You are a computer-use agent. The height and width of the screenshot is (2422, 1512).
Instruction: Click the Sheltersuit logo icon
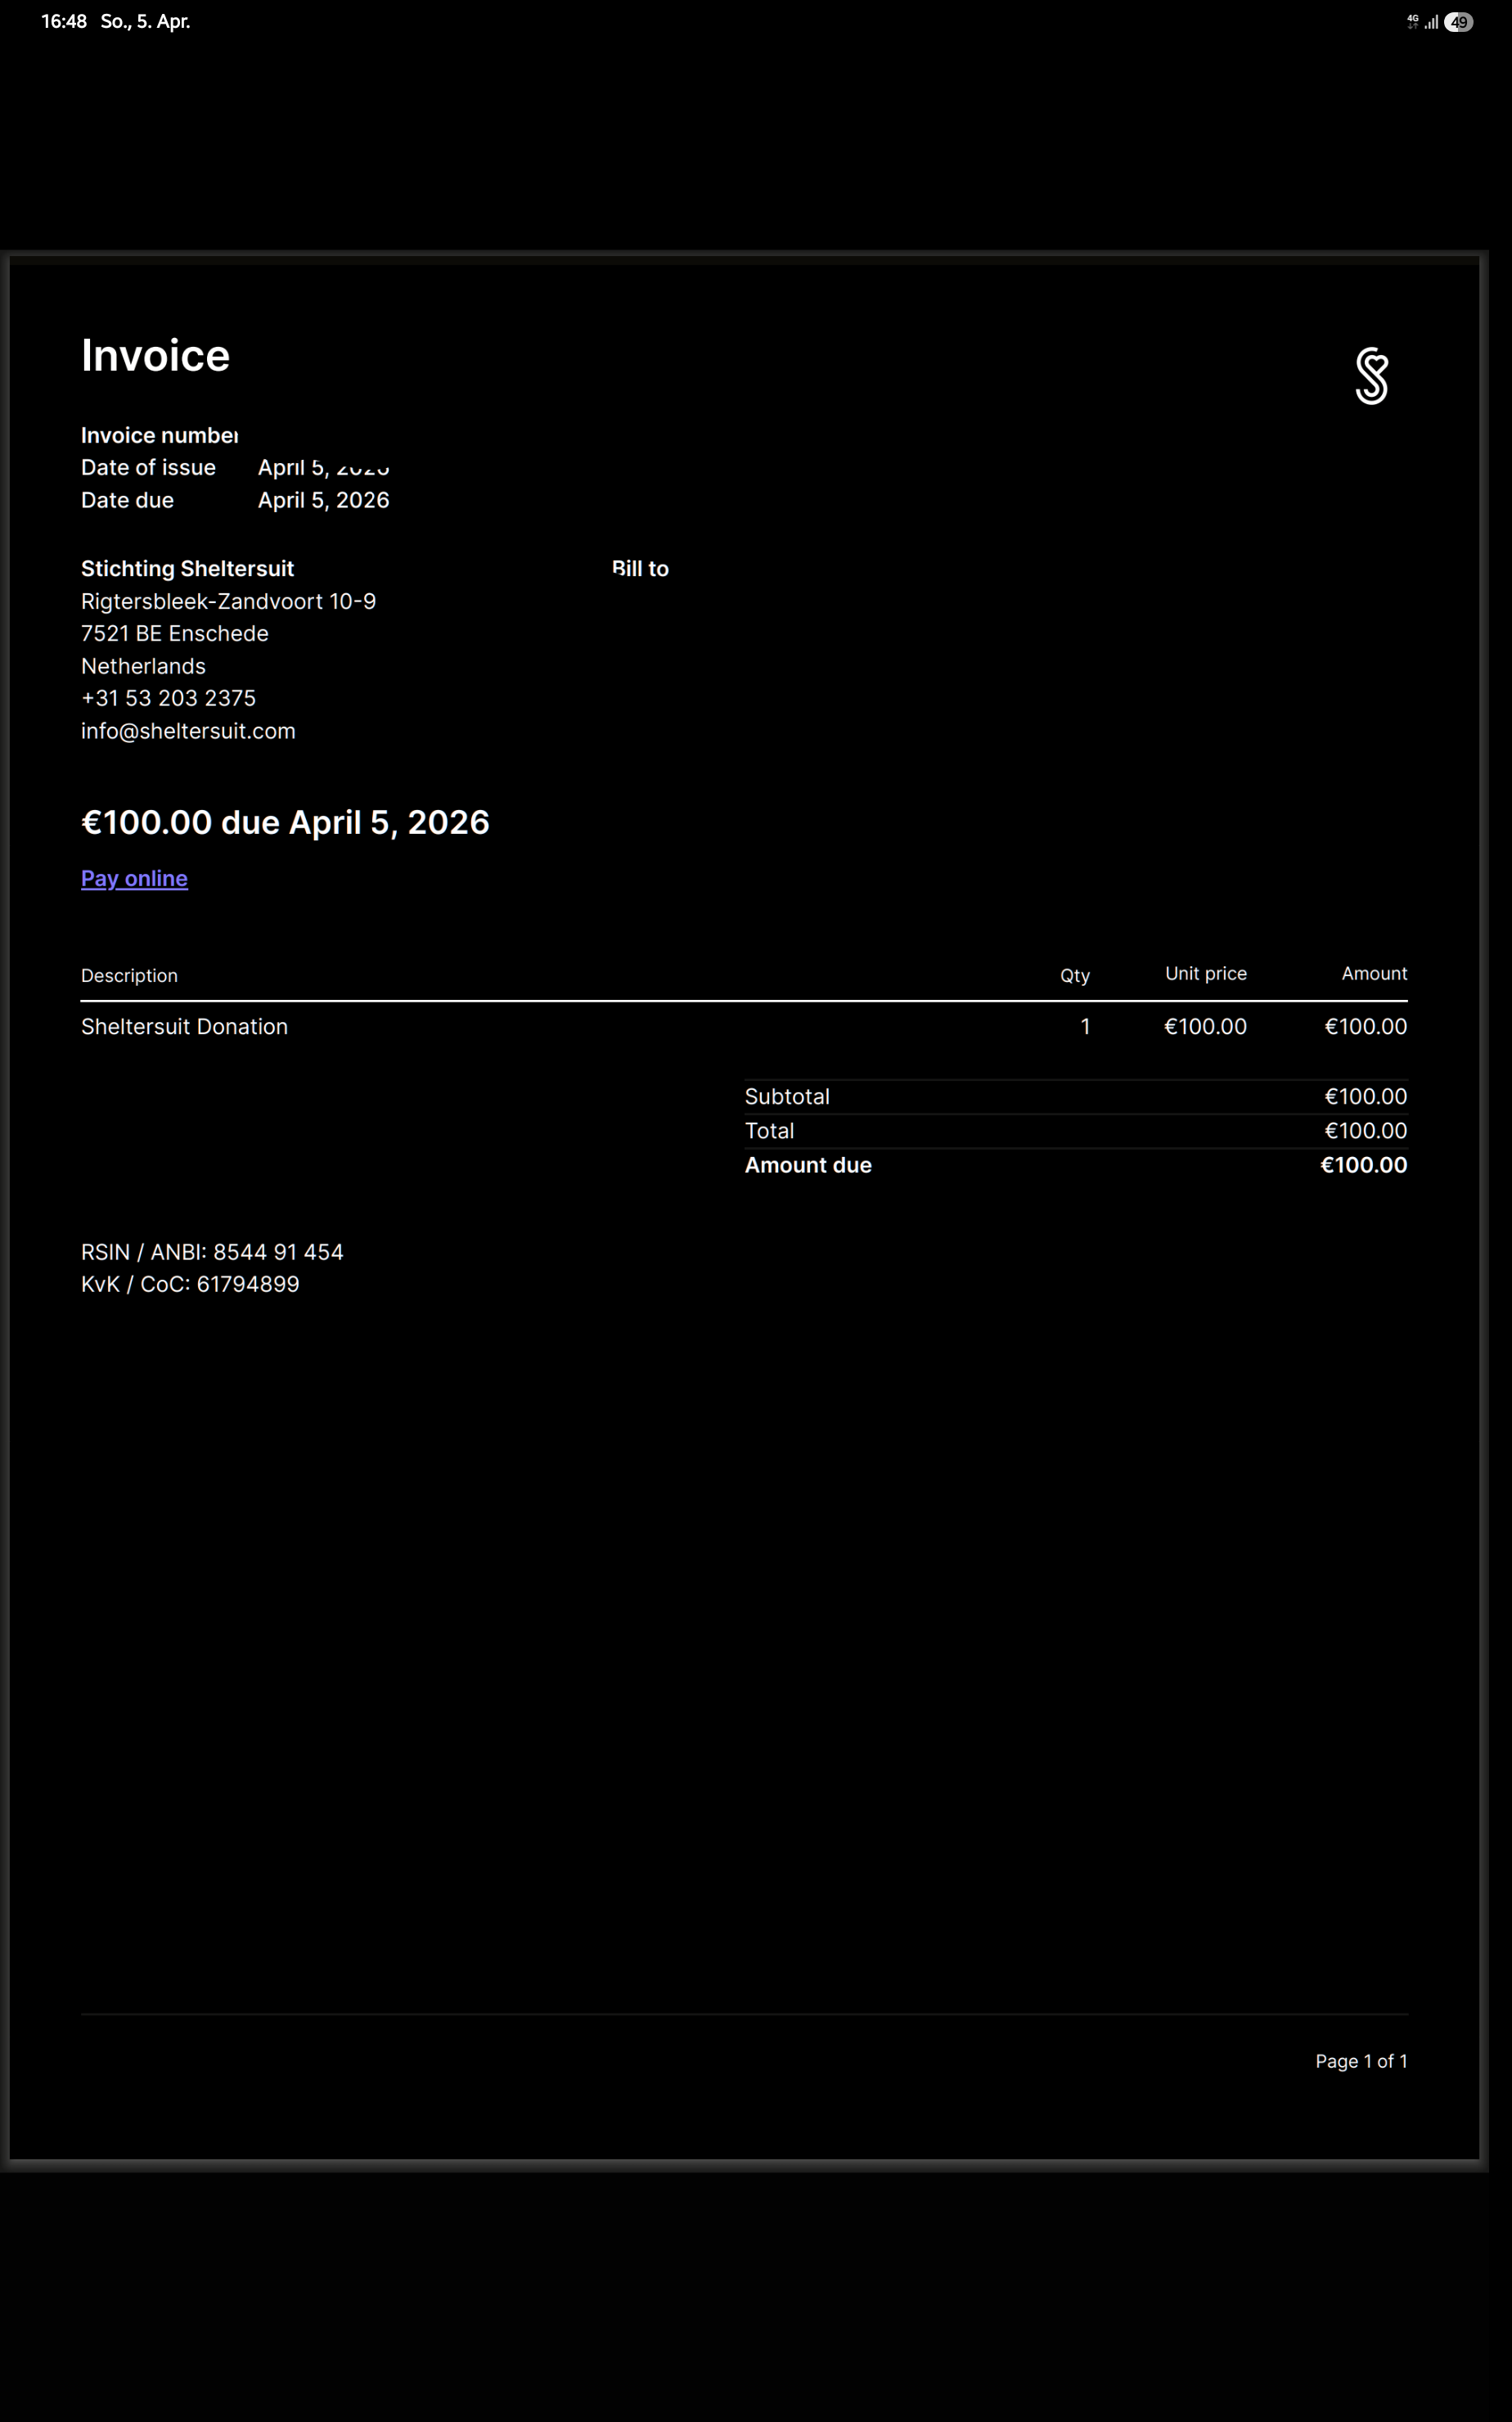pyautogui.click(x=1371, y=376)
